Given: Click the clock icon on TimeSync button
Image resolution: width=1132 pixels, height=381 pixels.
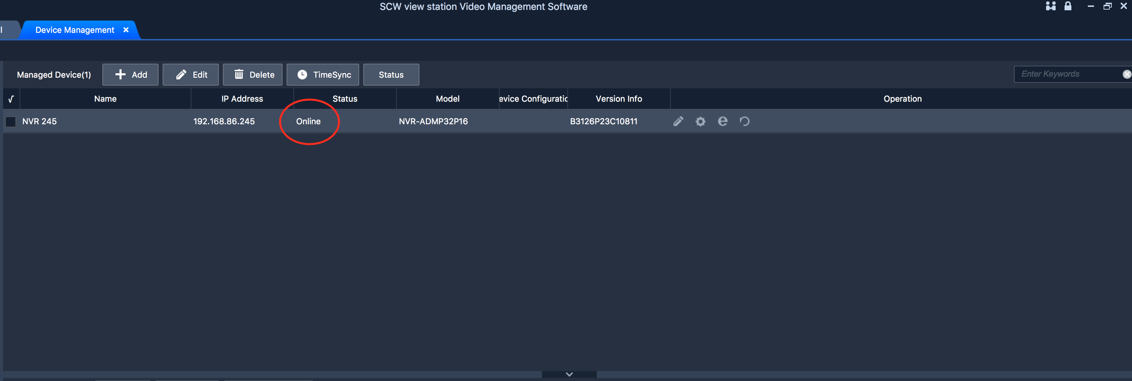Looking at the screenshot, I should click(302, 75).
